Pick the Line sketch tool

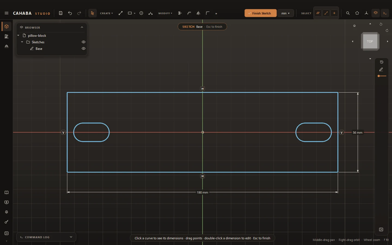pyautogui.click(x=121, y=13)
